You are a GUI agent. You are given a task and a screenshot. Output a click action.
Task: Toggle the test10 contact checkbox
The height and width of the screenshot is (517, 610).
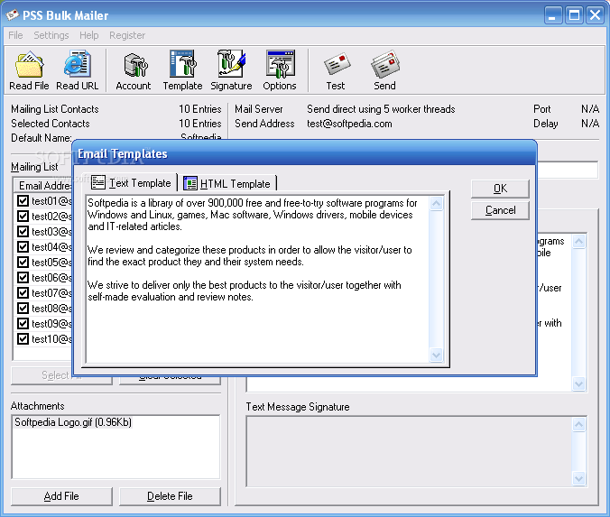click(x=23, y=339)
